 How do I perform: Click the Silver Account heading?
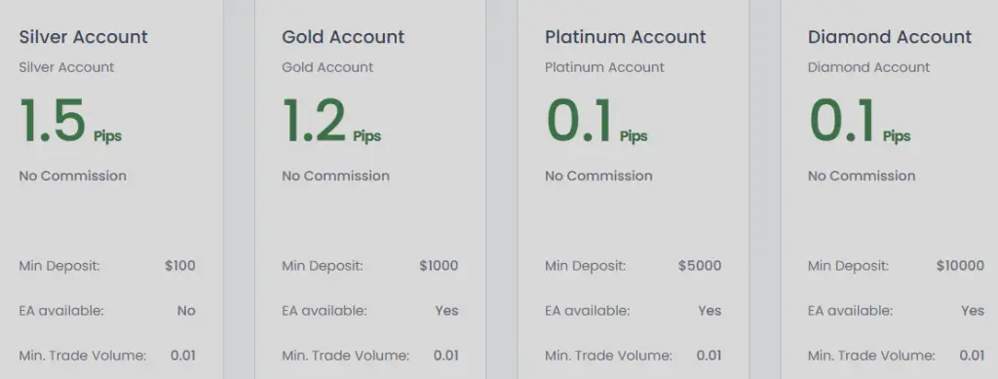pyautogui.click(x=84, y=37)
